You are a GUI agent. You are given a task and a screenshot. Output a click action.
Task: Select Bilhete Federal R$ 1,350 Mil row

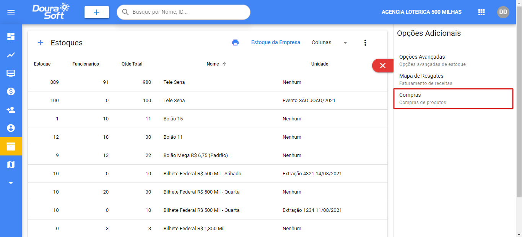click(208, 229)
